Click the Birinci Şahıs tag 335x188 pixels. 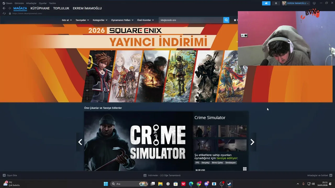pyautogui.click(x=217, y=163)
